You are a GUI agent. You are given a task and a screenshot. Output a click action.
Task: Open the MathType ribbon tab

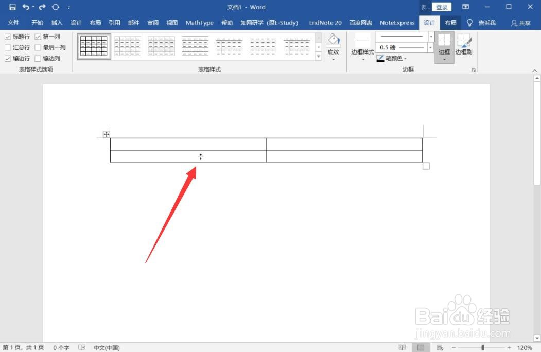pos(199,23)
